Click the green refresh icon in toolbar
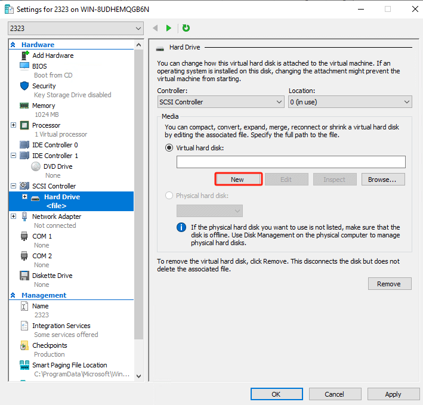The image size is (423, 405). point(186,28)
